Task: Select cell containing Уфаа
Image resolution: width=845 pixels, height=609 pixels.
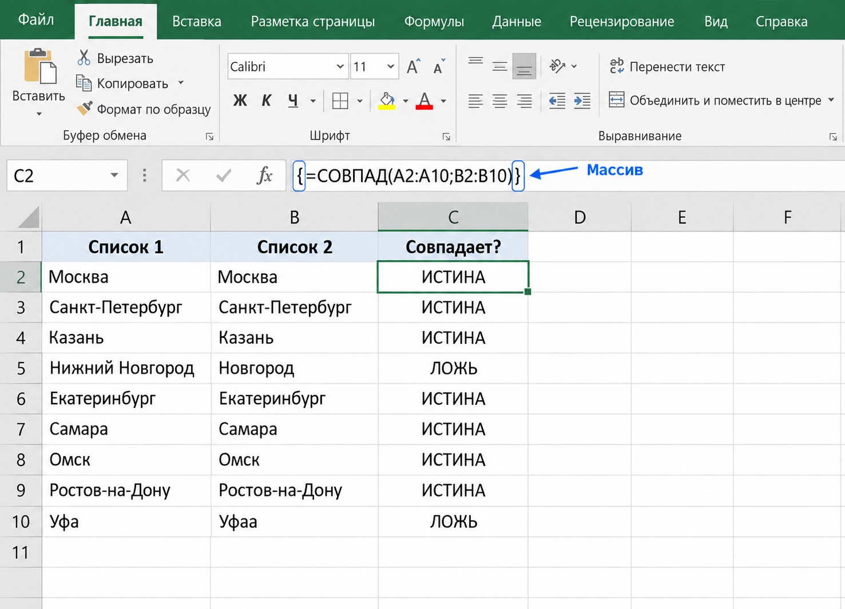Action: coord(294,522)
